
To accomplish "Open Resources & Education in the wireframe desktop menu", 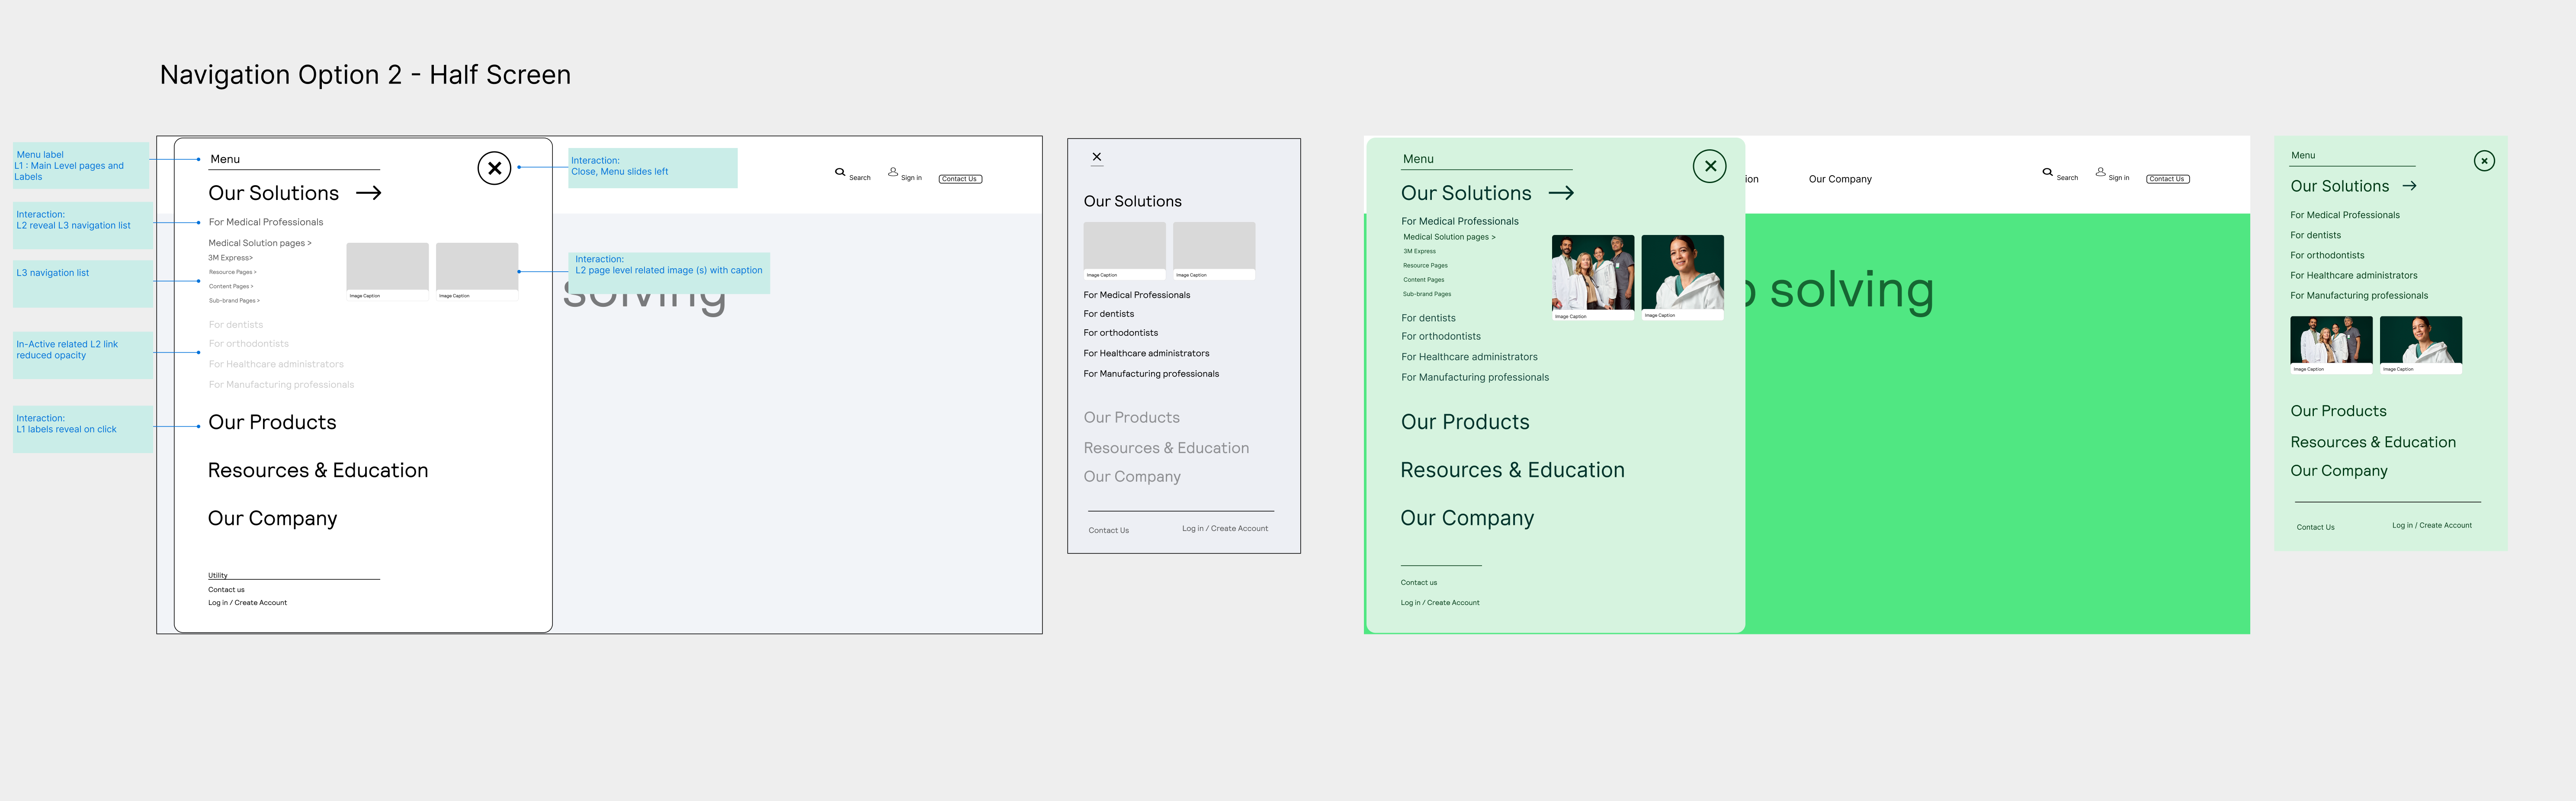I will point(318,470).
